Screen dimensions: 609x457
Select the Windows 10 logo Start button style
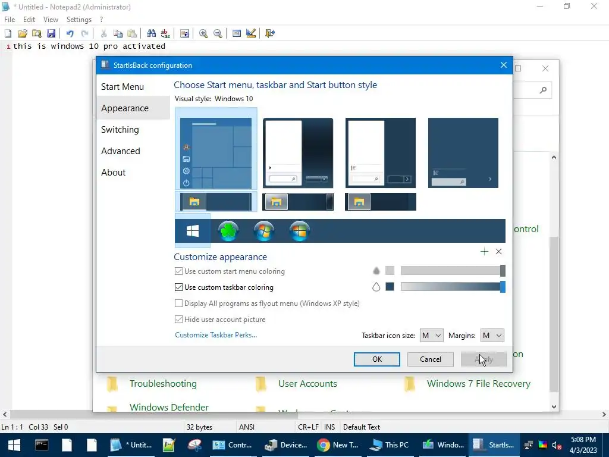pyautogui.click(x=193, y=231)
